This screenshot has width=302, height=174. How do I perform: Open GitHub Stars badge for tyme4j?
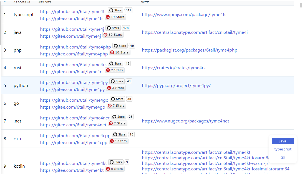point(113,28)
